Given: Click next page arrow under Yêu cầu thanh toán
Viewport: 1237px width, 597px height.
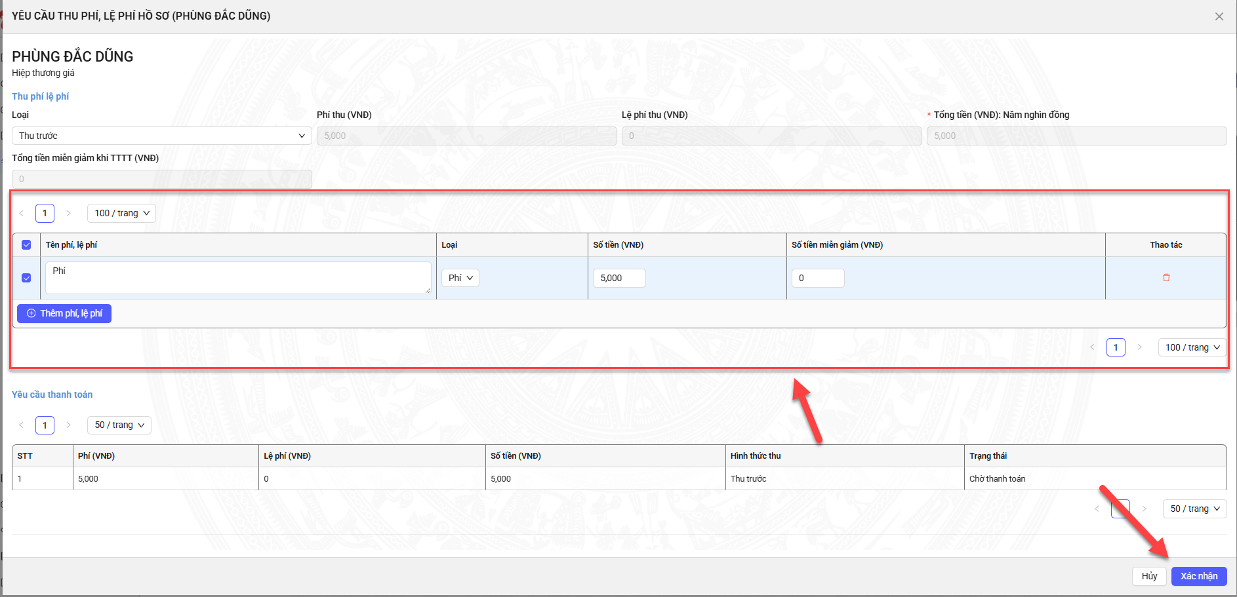Looking at the screenshot, I should click(x=68, y=425).
